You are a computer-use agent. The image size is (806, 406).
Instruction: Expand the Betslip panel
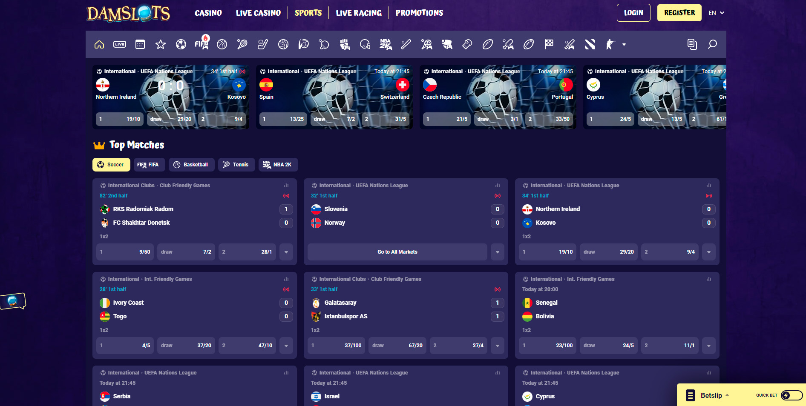coord(711,395)
